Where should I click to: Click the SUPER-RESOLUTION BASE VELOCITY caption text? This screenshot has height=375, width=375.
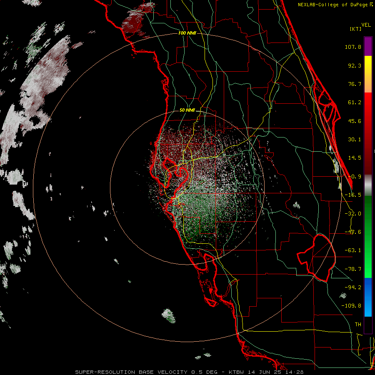[x=132, y=372]
